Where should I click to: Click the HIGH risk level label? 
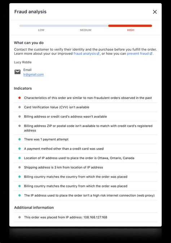[131, 30]
